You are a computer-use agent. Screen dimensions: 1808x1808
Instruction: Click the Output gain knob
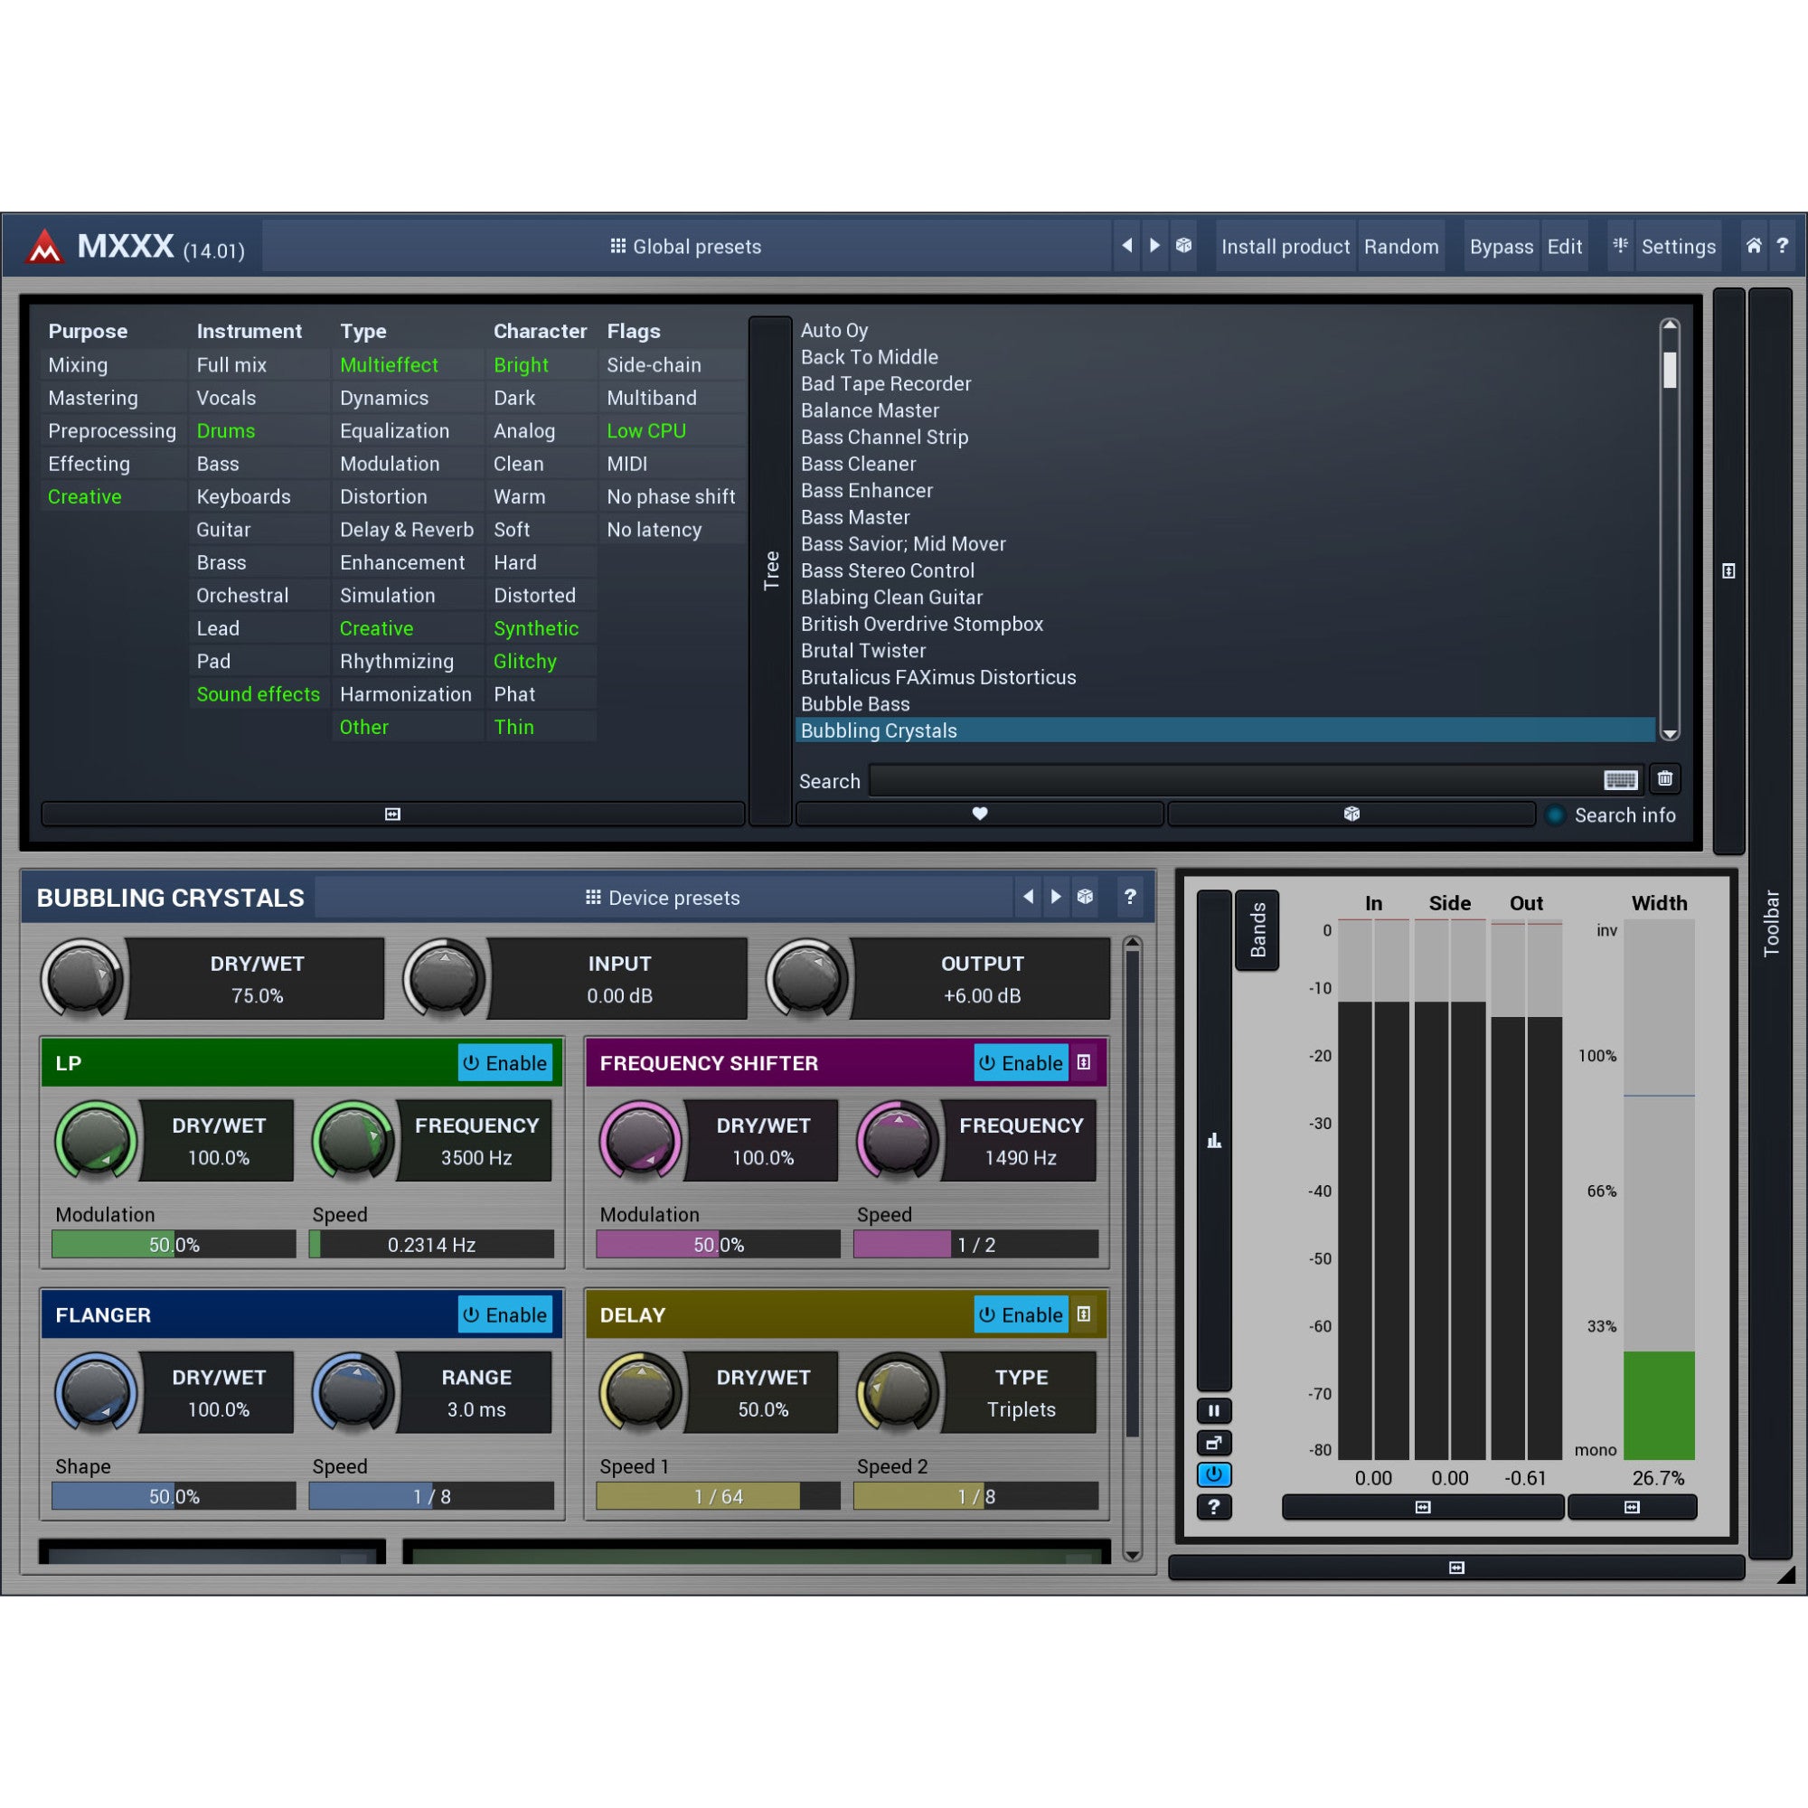click(806, 979)
